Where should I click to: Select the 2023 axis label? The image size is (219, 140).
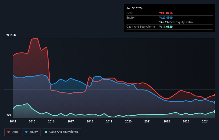tap(186, 121)
